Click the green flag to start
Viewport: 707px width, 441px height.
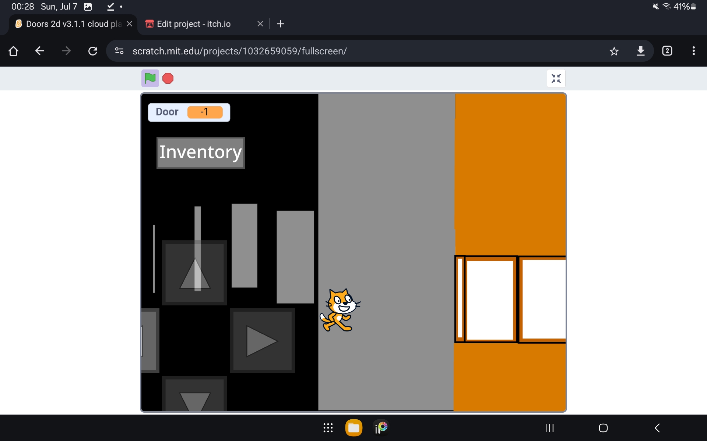pyautogui.click(x=150, y=78)
